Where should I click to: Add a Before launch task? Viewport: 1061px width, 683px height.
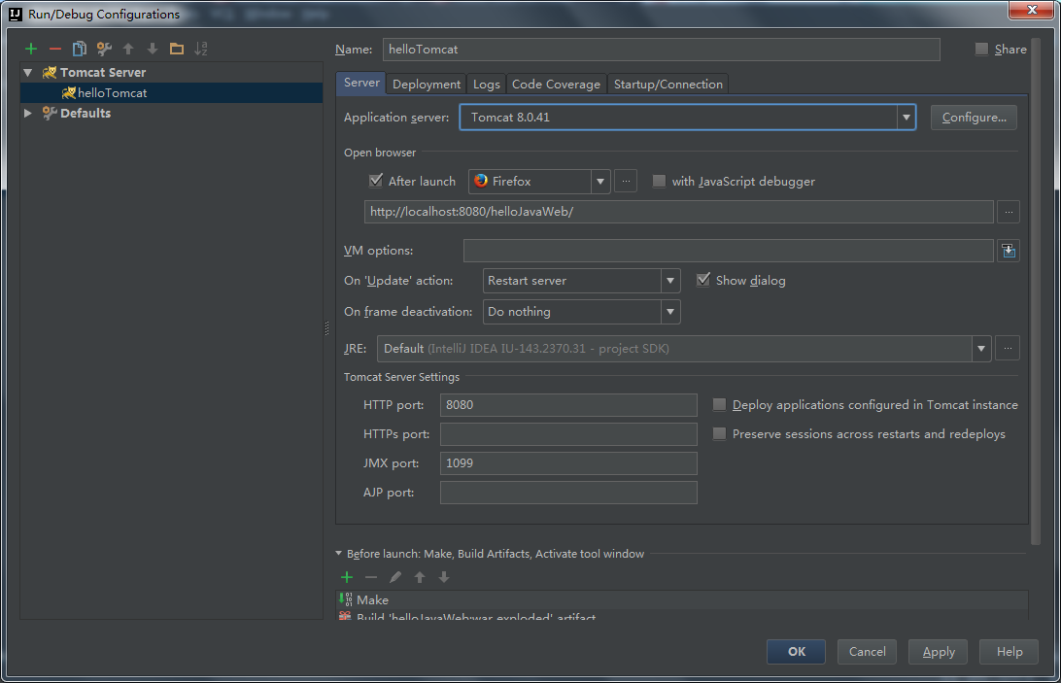347,577
